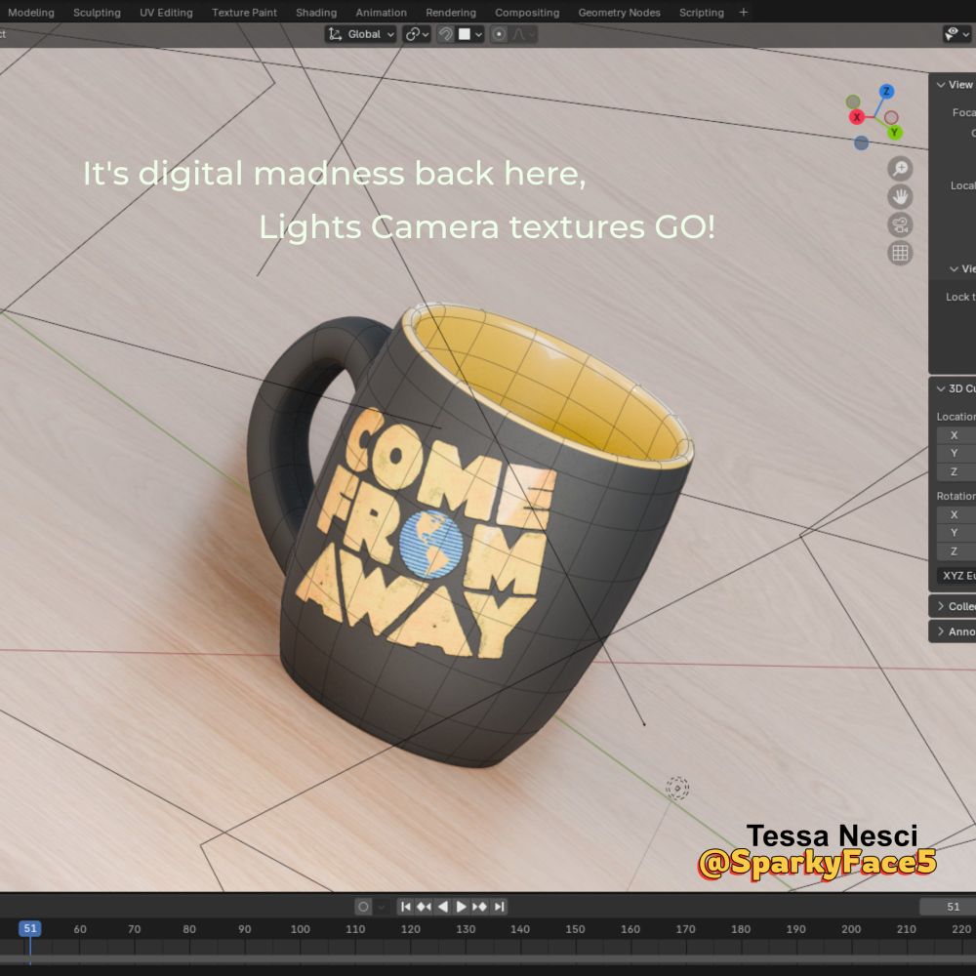Open the Scripting workspace tab
The height and width of the screenshot is (976, 976).
coord(702,13)
